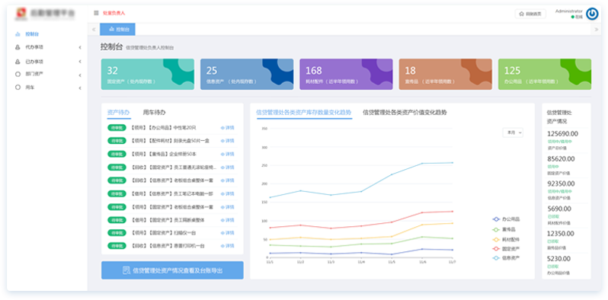This screenshot has width=608, height=300.
Task: Click the 用车 circle icon
Action: [18, 88]
